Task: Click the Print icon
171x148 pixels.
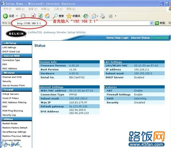Action: [102, 16]
